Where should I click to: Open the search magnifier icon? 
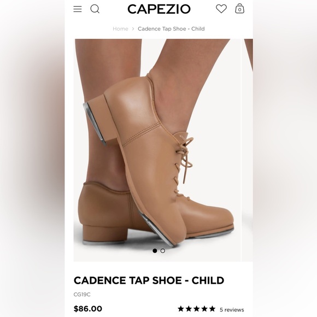pyautogui.click(x=95, y=9)
